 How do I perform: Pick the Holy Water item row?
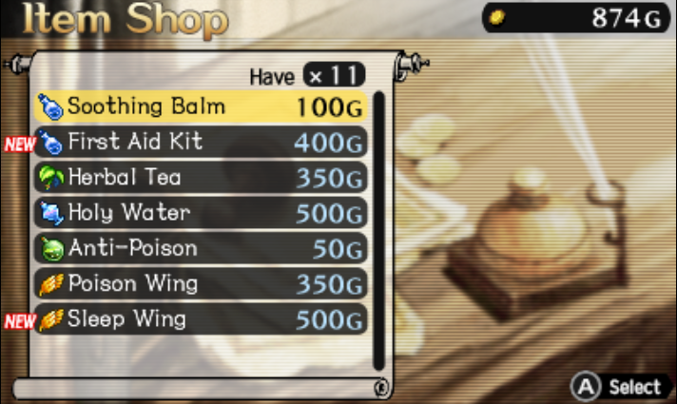(201, 213)
